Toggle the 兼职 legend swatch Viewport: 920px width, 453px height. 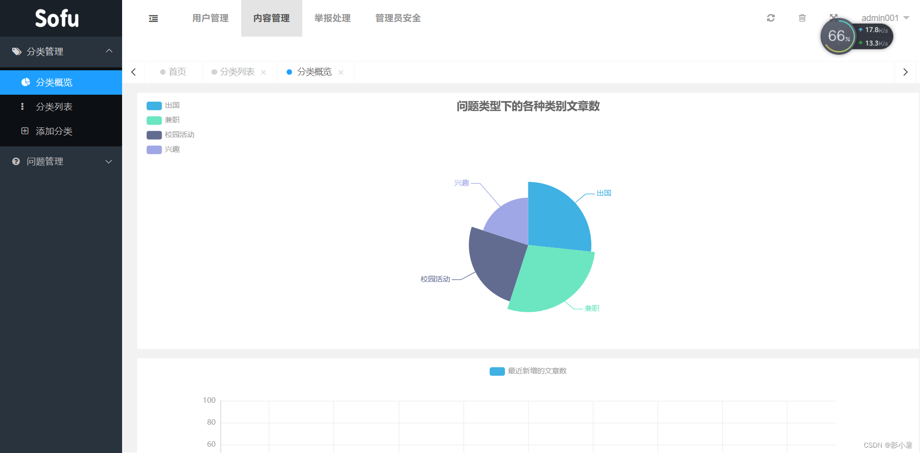pyautogui.click(x=154, y=120)
